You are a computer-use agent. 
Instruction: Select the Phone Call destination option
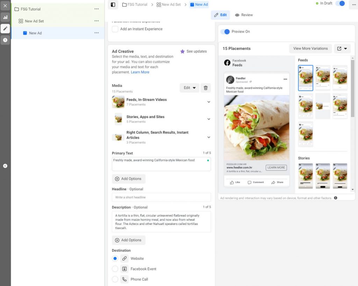[x=115, y=279]
